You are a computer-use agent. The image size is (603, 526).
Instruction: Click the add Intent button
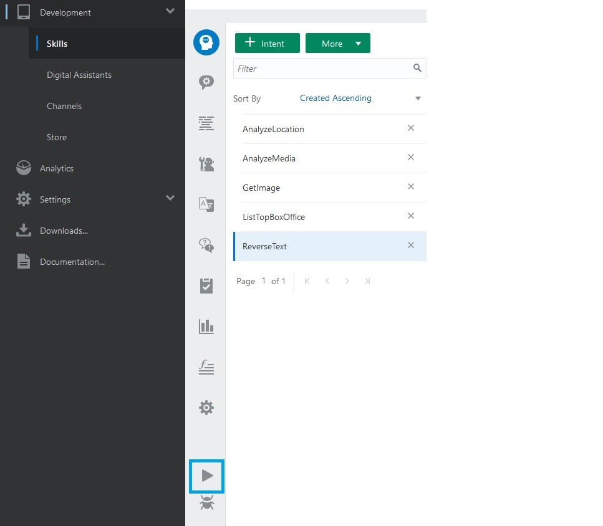[x=267, y=44]
